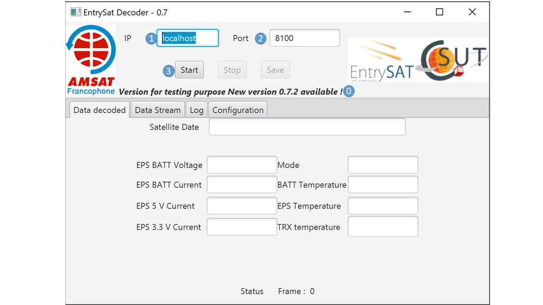
Task: Click the Start button
Action: click(189, 70)
